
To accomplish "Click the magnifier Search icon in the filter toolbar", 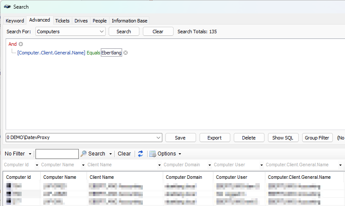I will pos(84,154).
